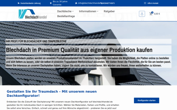177x110 pixels.
Task: Click the delivery truck icon
Action: click(19, 3)
